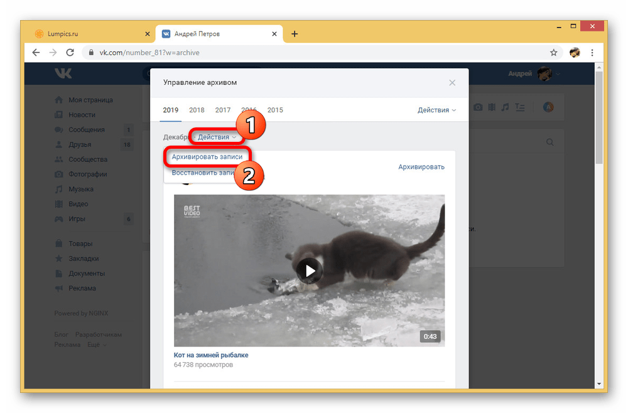Select the 2015 year tab

coord(275,110)
